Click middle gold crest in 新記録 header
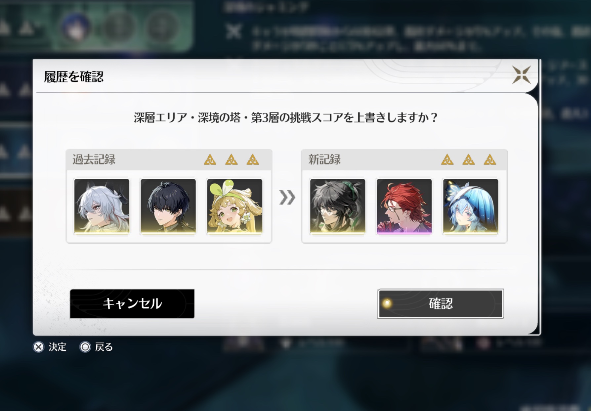Screen dimensions: 591x411 (x=468, y=160)
